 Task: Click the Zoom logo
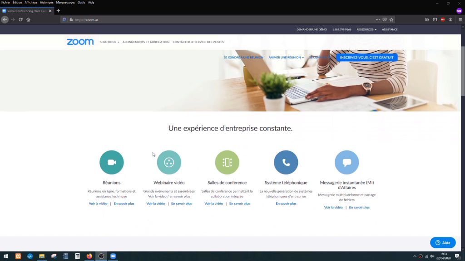coord(80,42)
